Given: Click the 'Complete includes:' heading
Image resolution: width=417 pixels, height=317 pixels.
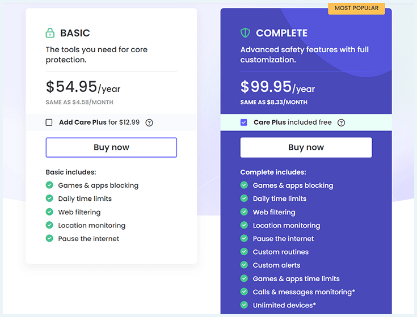Looking at the screenshot, I should [273, 172].
